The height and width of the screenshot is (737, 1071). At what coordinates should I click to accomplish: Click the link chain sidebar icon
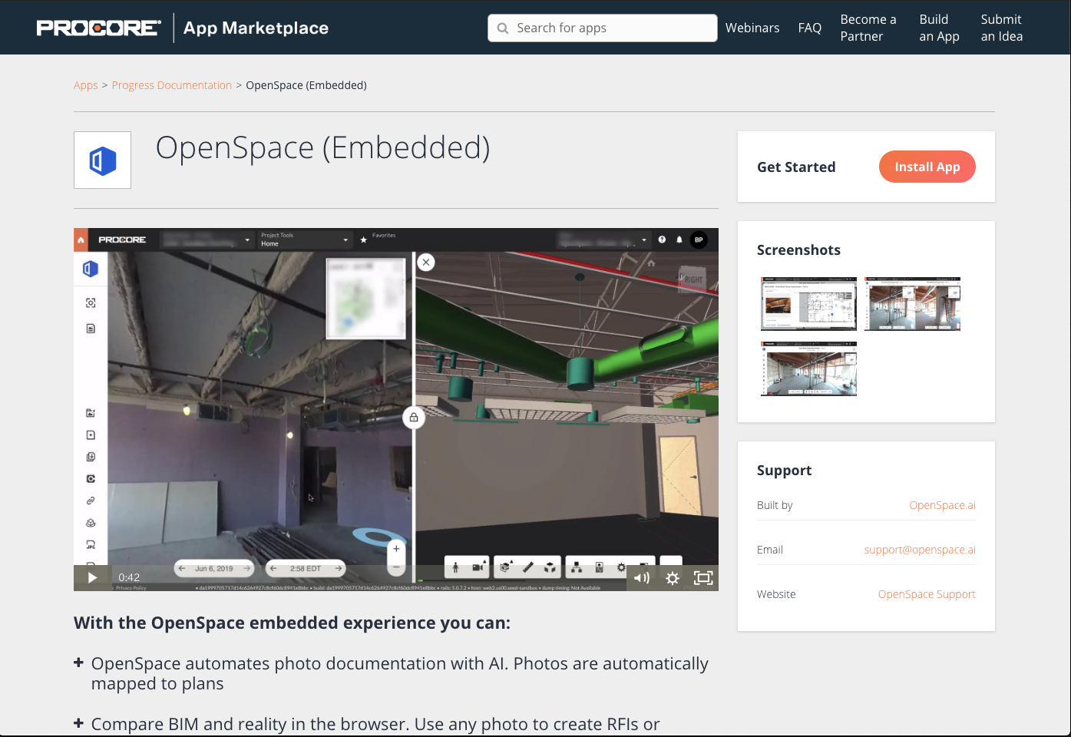tap(91, 501)
